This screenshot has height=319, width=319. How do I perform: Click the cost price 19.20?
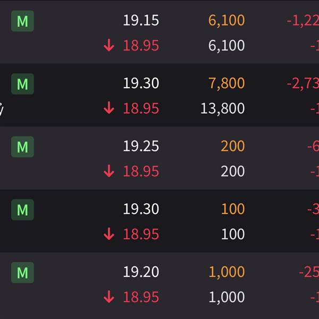pyautogui.click(x=141, y=272)
